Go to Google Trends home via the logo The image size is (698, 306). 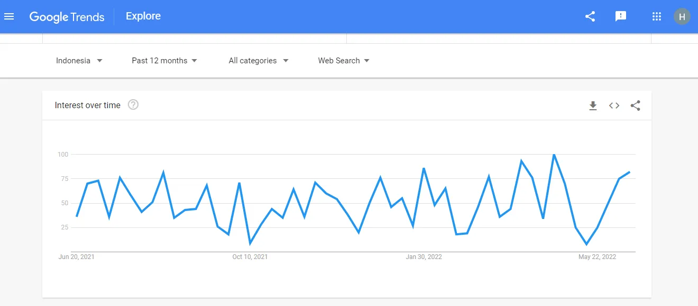pyautogui.click(x=67, y=17)
